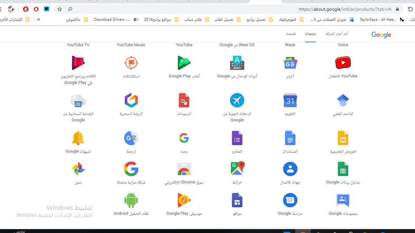The image size is (415, 233).
Task: Open the Google Photos pinwheel icon
Action: pyautogui.click(x=78, y=169)
